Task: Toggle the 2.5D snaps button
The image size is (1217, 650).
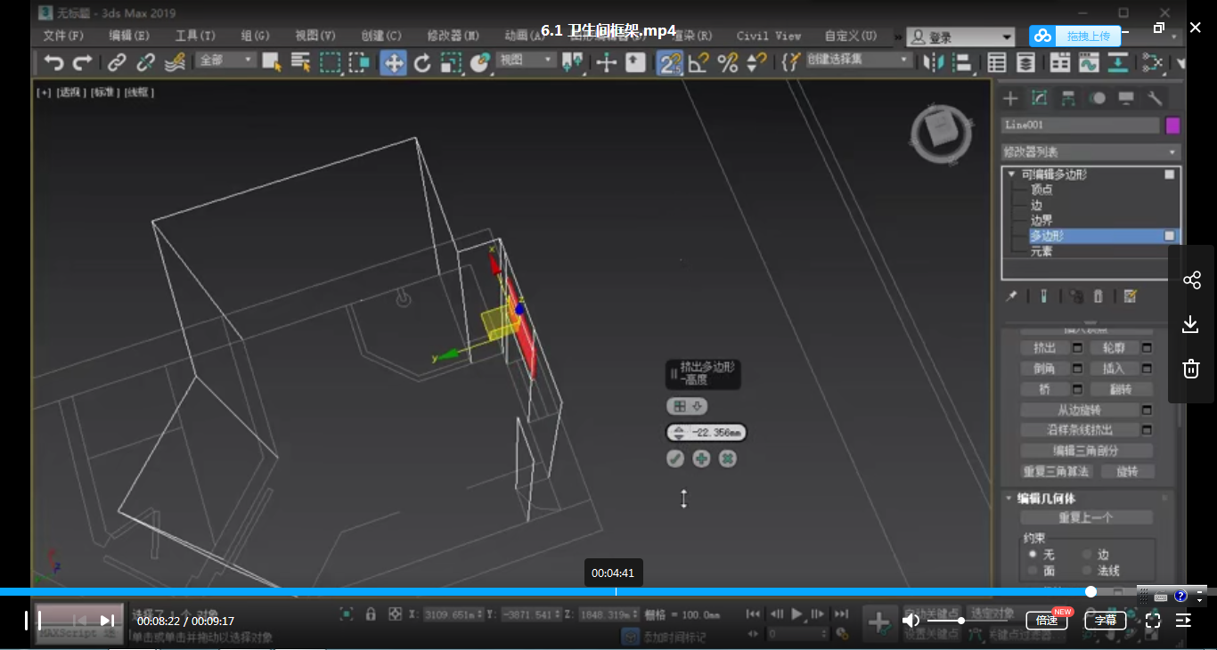Action: 670,62
